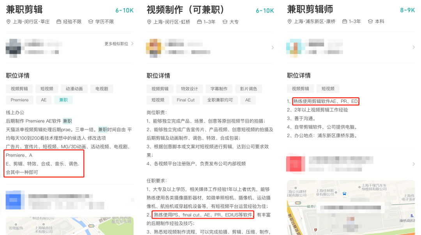The width and height of the screenshot is (421, 235).
Task: Click location pin icon for 上海·闵行区·虹桥
Action: [149, 22]
